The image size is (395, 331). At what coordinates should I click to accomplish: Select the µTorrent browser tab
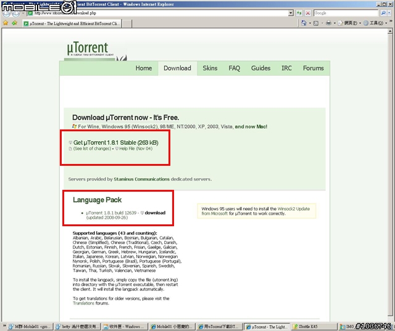coord(72,23)
